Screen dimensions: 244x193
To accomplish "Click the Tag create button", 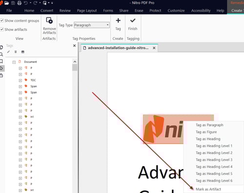I will (118, 24).
